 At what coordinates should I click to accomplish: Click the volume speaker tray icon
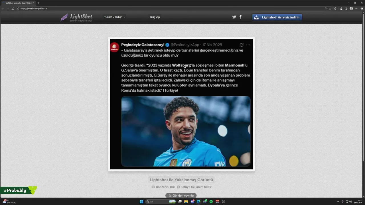tap(350, 202)
